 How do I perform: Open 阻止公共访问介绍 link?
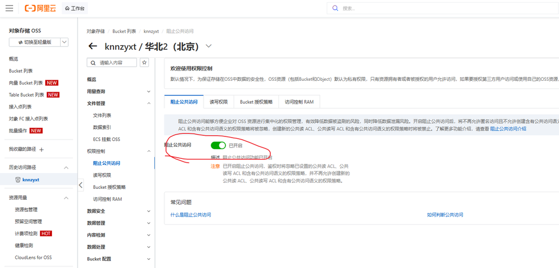pos(508,129)
